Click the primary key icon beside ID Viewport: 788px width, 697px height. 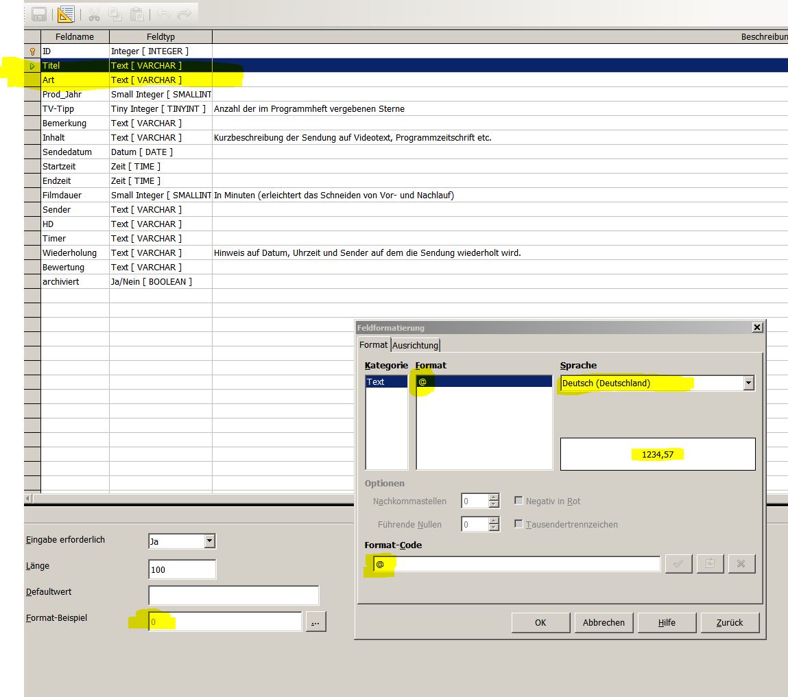click(x=33, y=51)
